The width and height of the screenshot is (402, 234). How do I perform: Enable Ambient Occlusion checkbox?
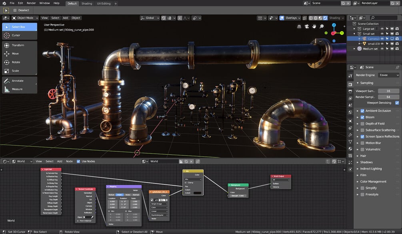pos(362,111)
